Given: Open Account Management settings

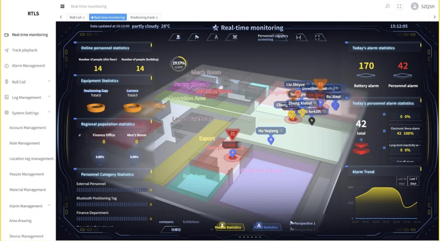Looking at the screenshot, I should [x=27, y=127].
